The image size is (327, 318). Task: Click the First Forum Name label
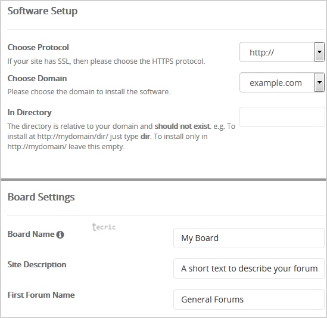click(x=41, y=295)
